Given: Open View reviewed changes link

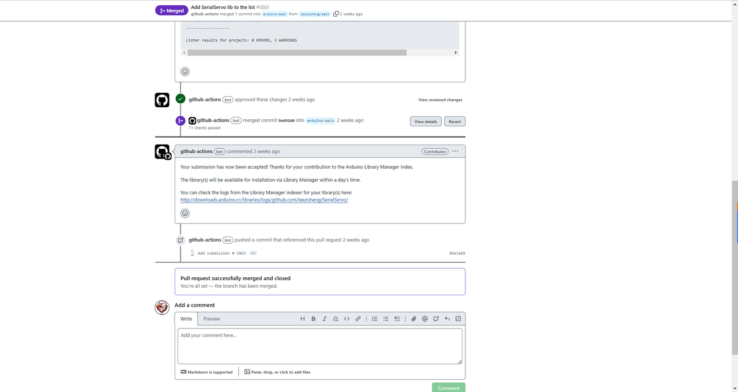Looking at the screenshot, I should [x=440, y=100].
